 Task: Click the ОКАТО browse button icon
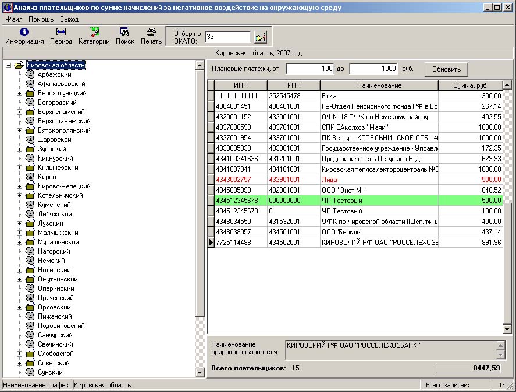click(x=260, y=37)
